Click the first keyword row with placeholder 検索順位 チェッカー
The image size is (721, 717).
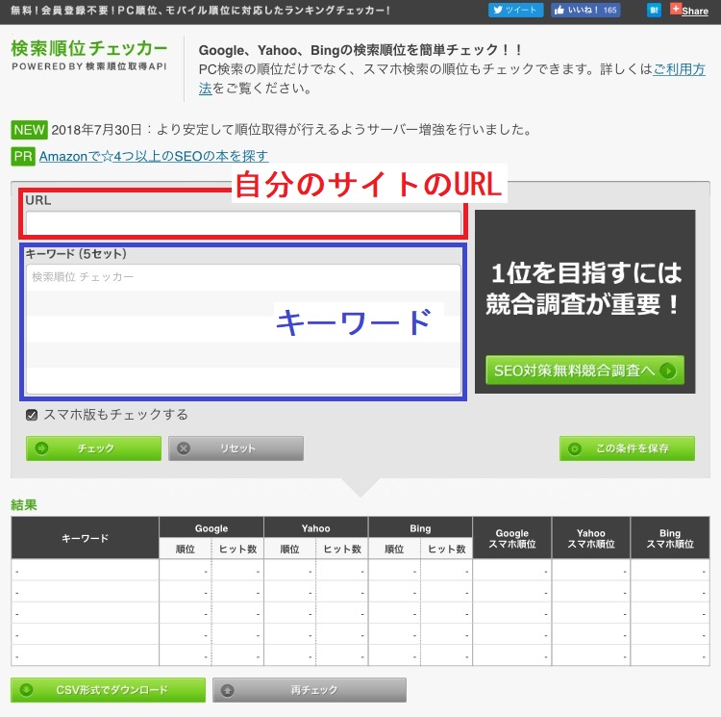coord(243,277)
